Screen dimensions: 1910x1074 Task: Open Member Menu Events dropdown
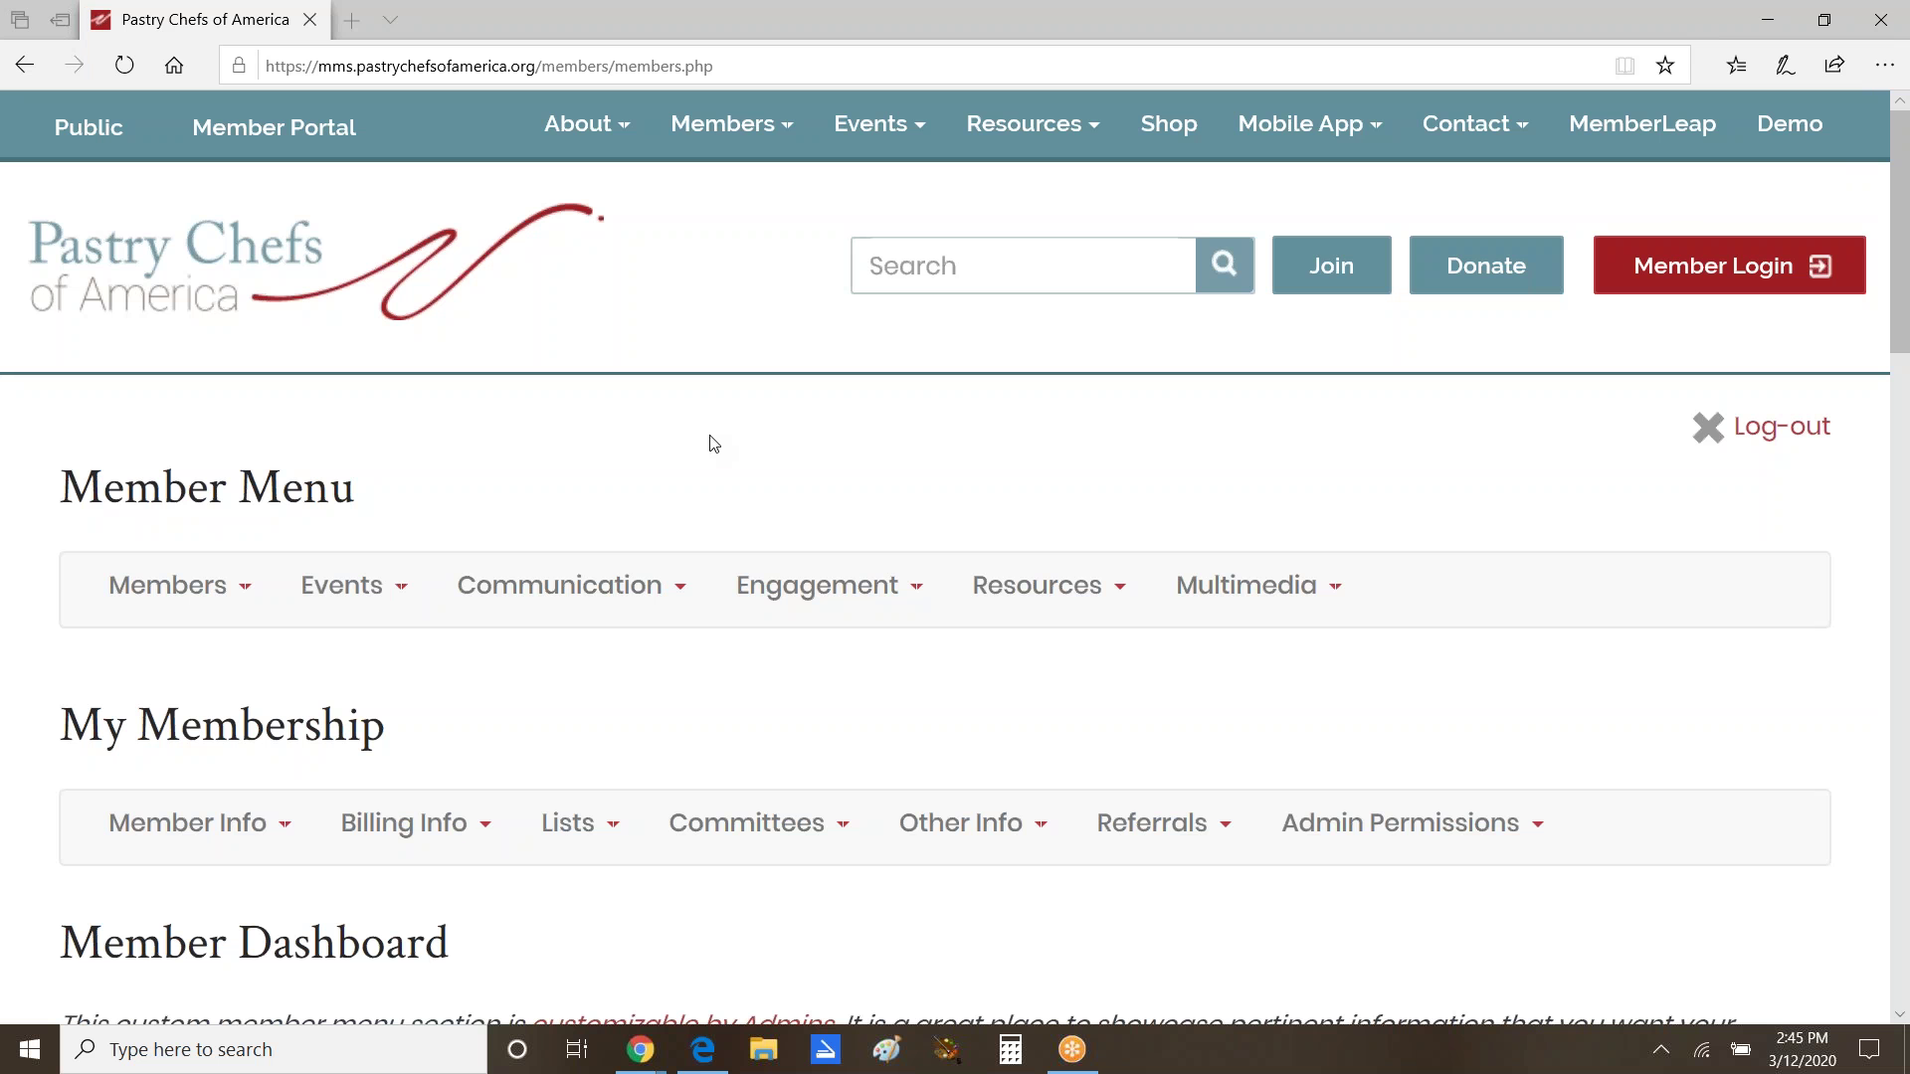pyautogui.click(x=354, y=586)
